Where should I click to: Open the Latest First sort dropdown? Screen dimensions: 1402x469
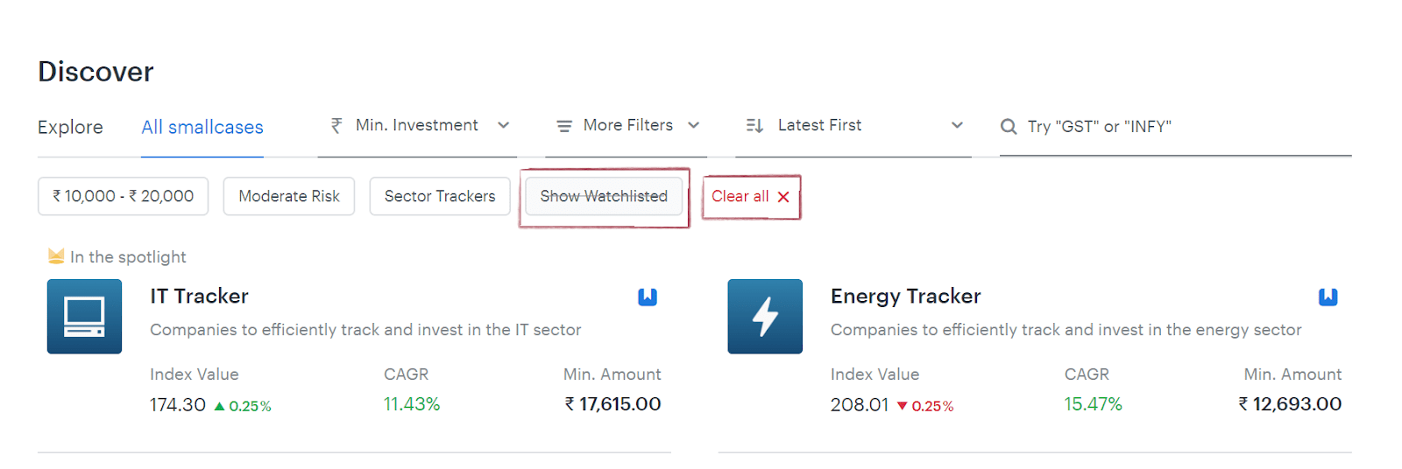(x=853, y=126)
